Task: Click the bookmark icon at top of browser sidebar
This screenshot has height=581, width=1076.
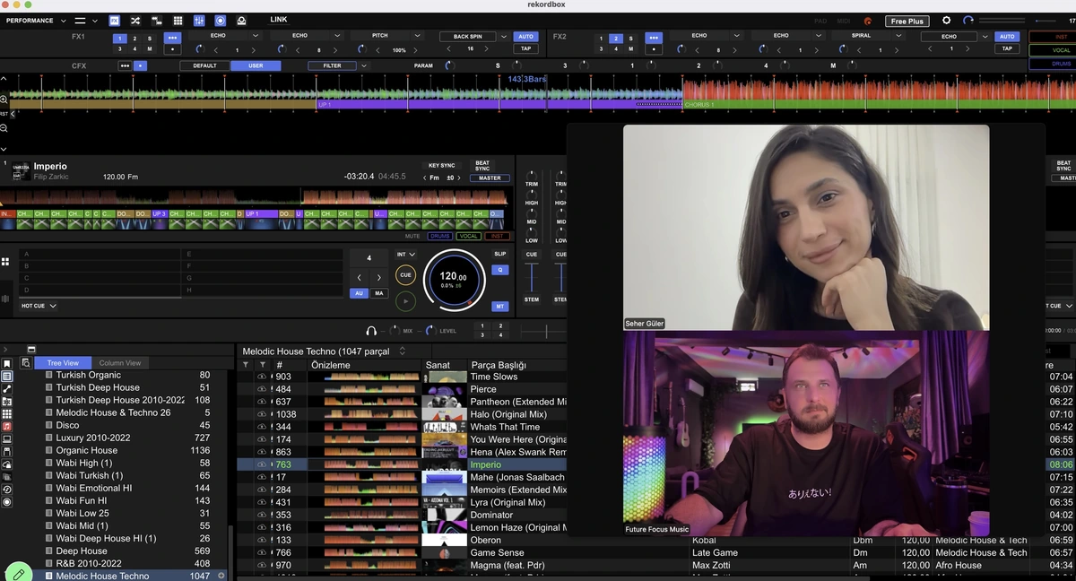Action: (x=7, y=363)
